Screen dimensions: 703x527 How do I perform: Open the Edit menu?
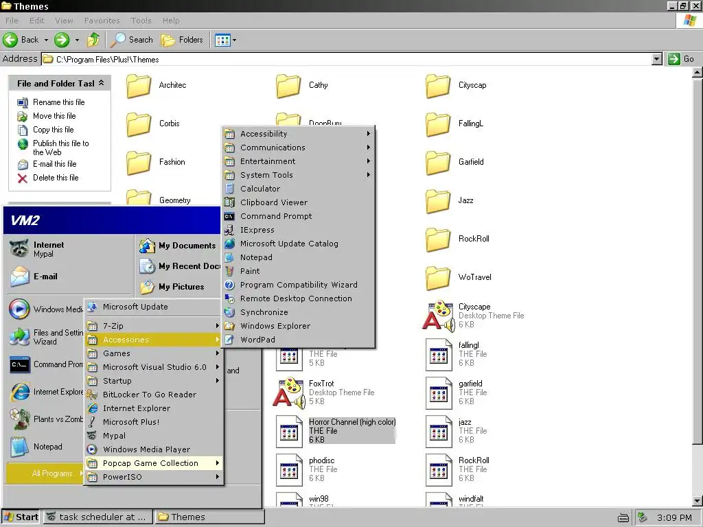[37, 21]
